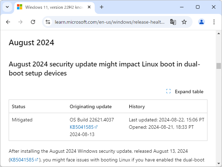This screenshot has height=167, width=222.
Task: Click the August 2024 security update heading
Action: click(x=104, y=69)
